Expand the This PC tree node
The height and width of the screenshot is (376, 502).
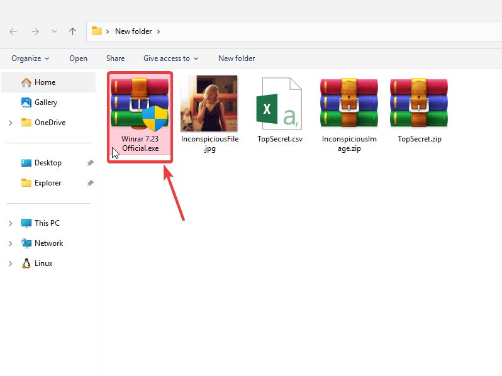tap(10, 223)
